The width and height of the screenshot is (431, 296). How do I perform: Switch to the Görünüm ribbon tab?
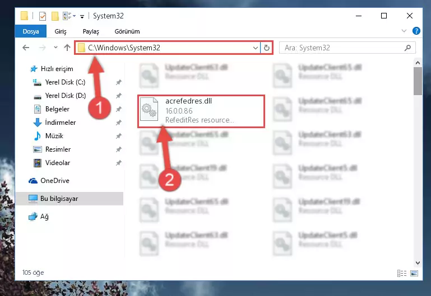click(x=127, y=31)
